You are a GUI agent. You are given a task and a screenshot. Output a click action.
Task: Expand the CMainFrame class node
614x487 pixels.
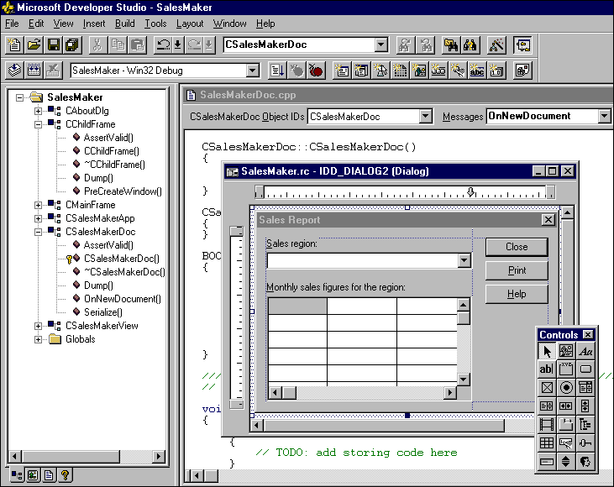tap(38, 205)
